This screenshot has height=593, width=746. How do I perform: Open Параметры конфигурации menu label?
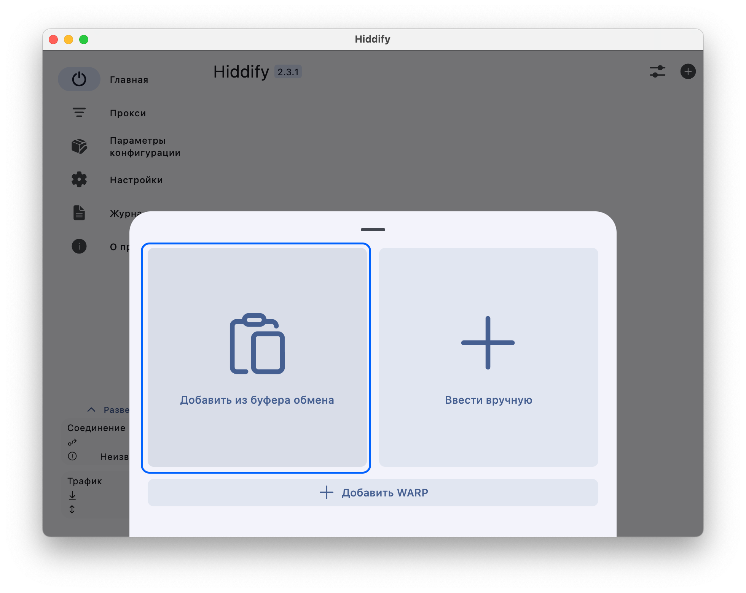point(145,147)
